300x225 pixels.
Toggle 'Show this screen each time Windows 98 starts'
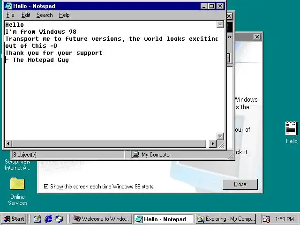(46, 186)
